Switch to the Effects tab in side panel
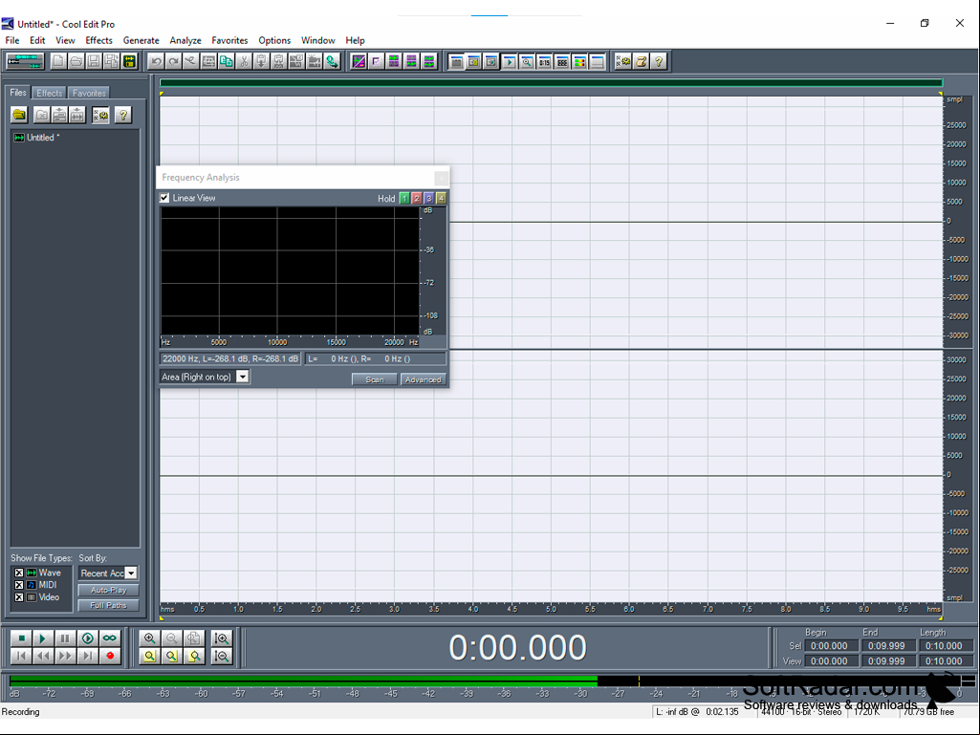 (50, 93)
